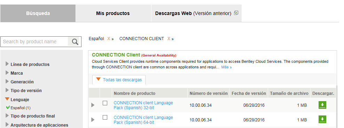The width and height of the screenshot is (344, 128).
Task: Expand the 64-bit Language Pack row details
Action: point(93,120)
